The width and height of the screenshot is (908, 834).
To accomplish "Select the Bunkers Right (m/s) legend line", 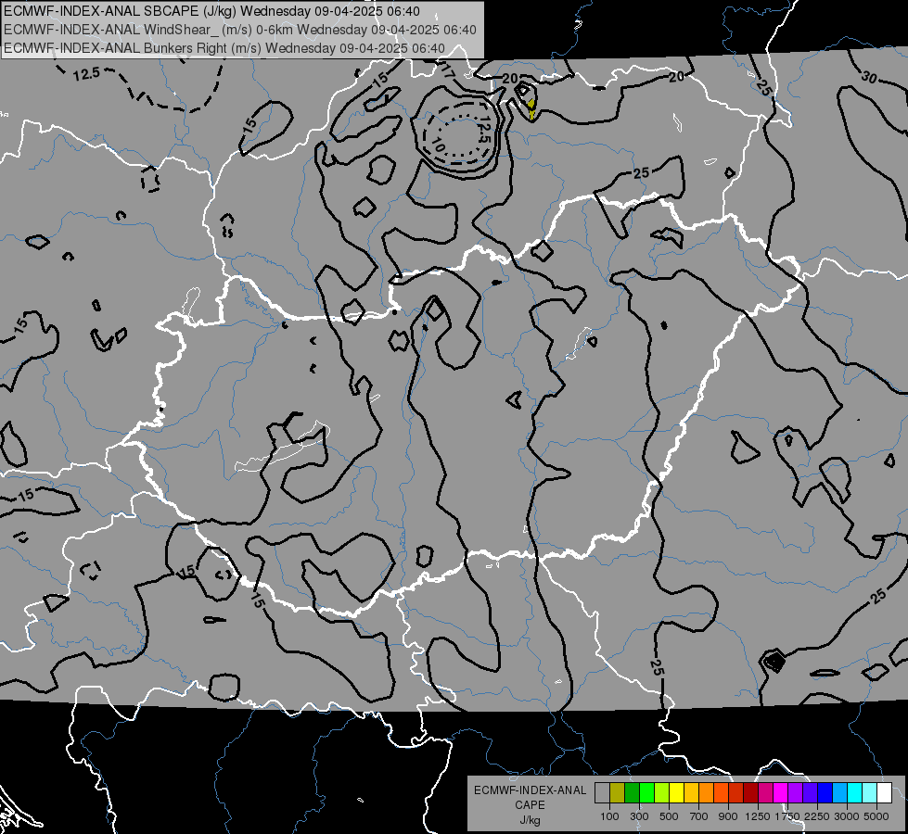I will [224, 48].
